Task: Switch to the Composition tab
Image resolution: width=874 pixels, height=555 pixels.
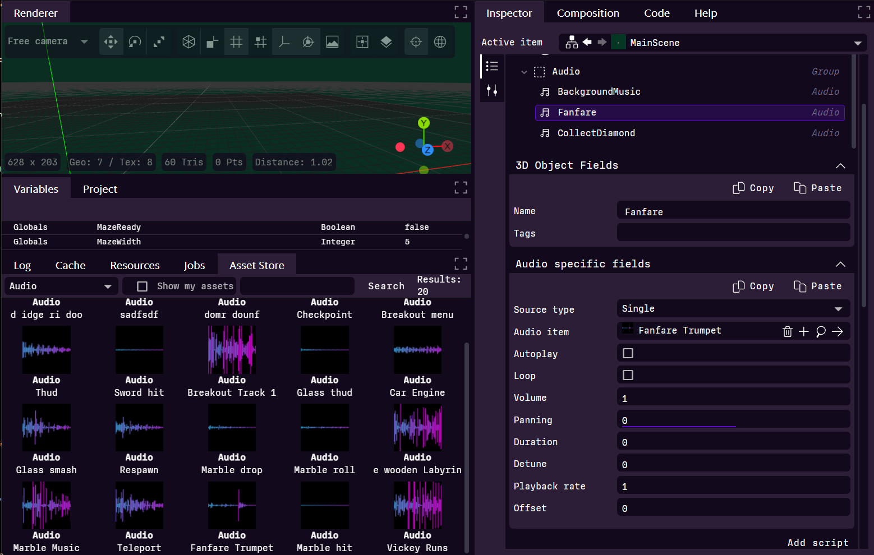Action: point(588,12)
